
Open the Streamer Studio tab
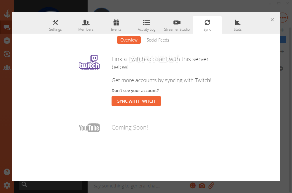[177, 25]
